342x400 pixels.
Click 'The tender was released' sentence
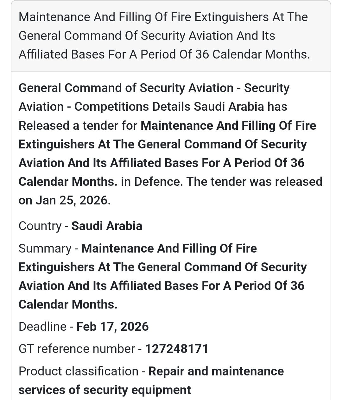pyautogui.click(x=254, y=182)
